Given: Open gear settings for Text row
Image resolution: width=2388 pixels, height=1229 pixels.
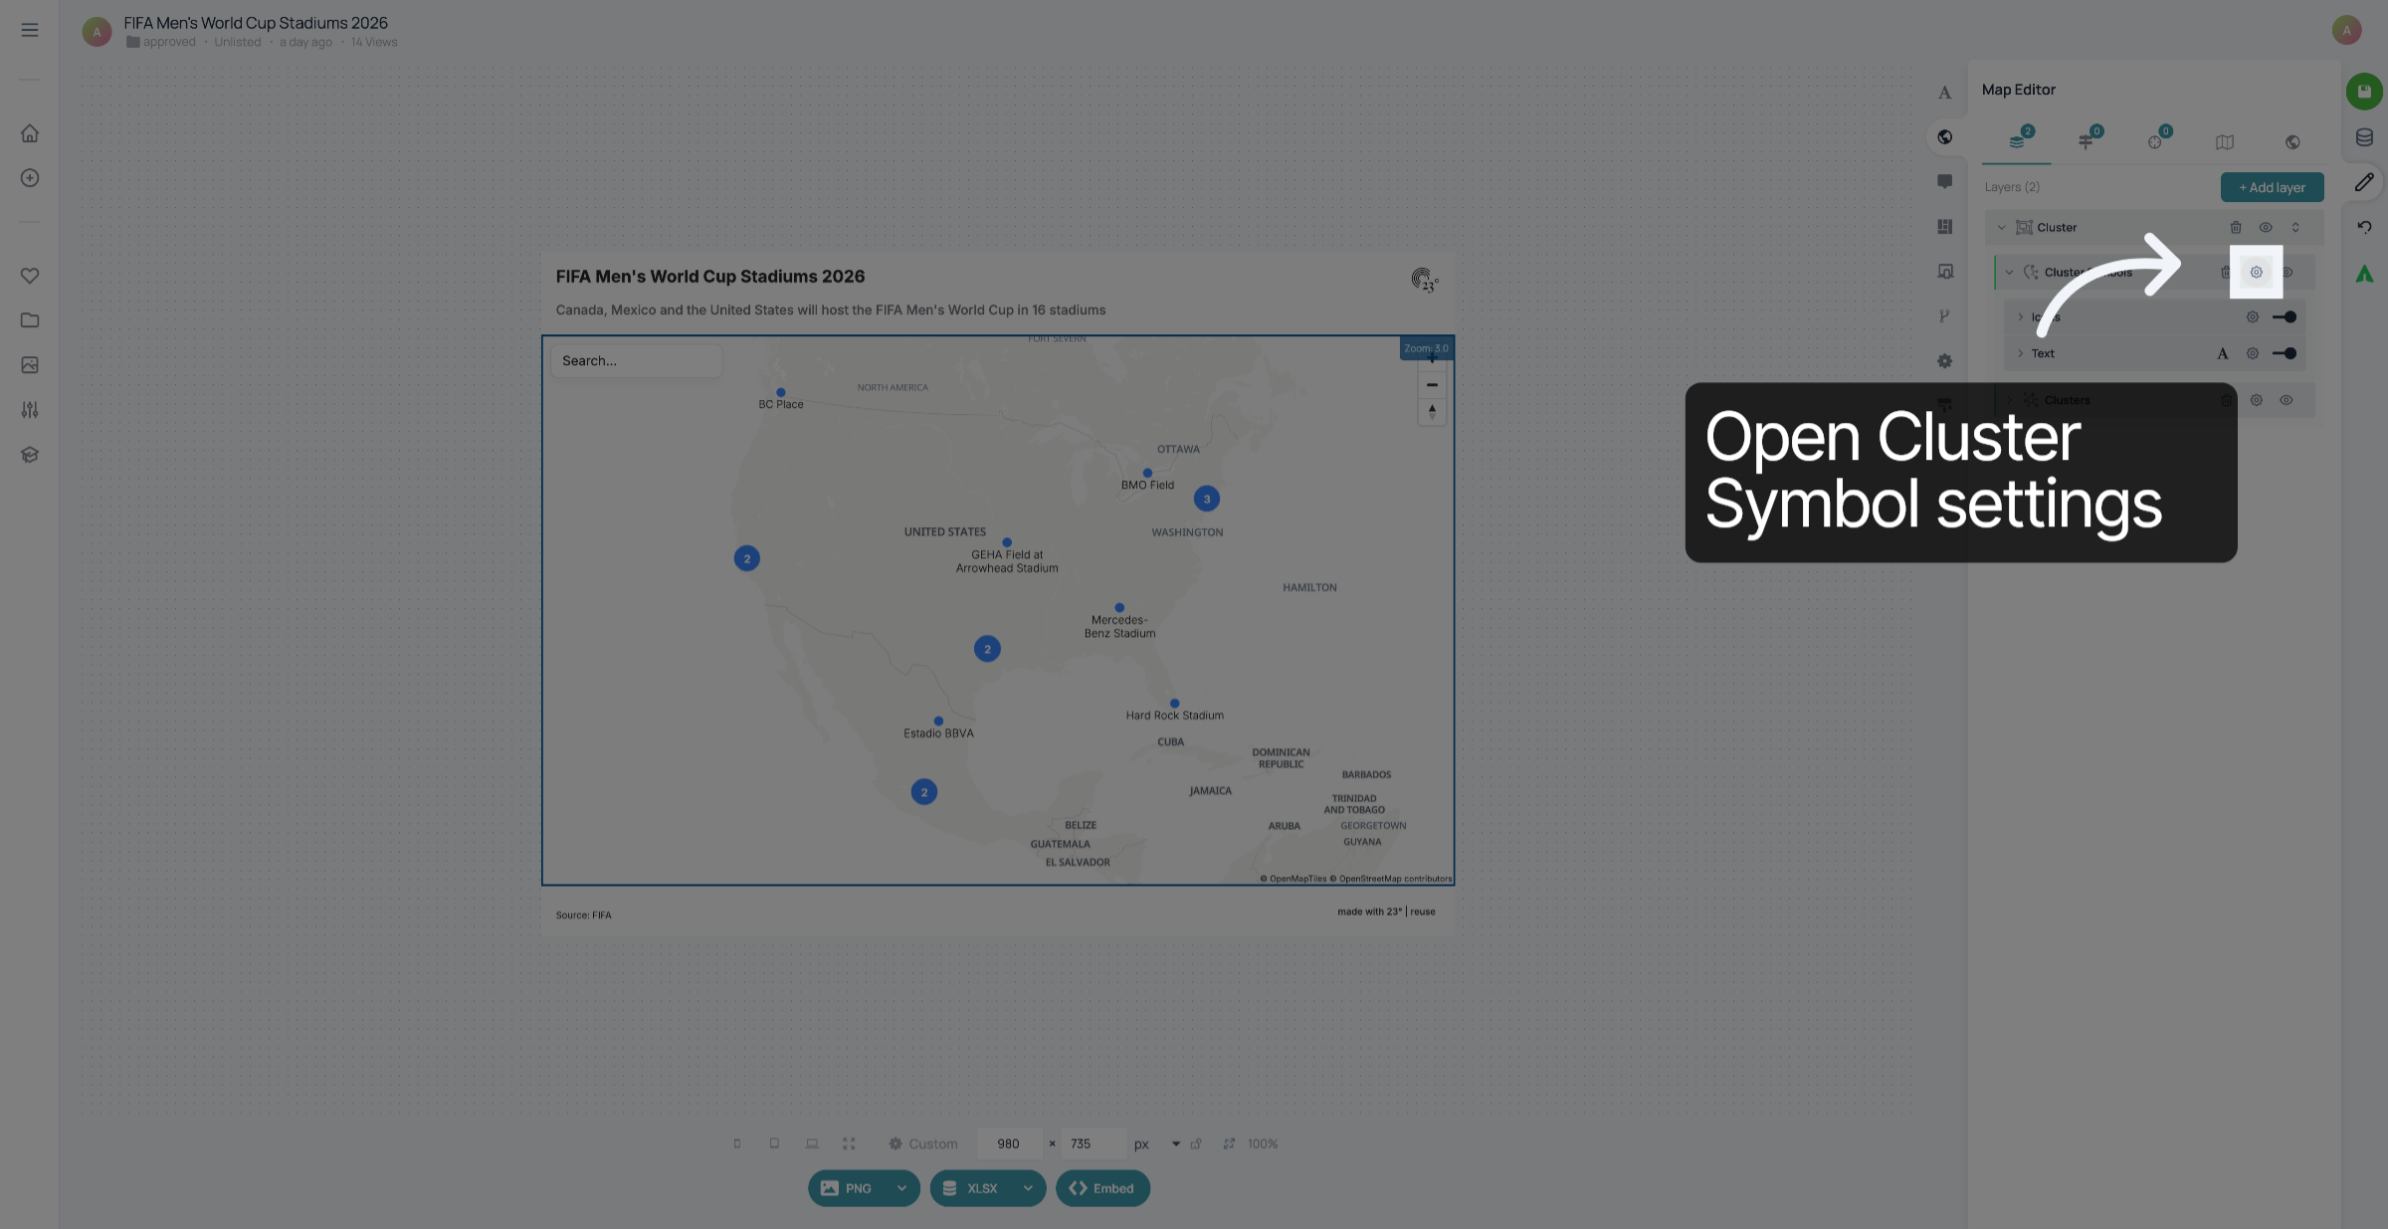Looking at the screenshot, I should [2253, 353].
